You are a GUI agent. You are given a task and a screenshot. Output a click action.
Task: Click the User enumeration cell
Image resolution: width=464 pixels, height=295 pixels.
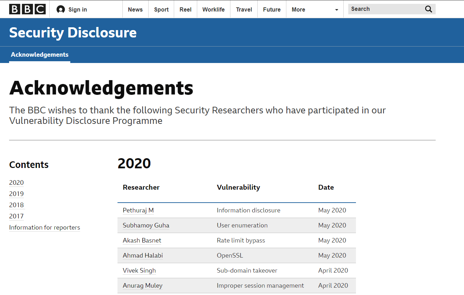pyautogui.click(x=242, y=225)
